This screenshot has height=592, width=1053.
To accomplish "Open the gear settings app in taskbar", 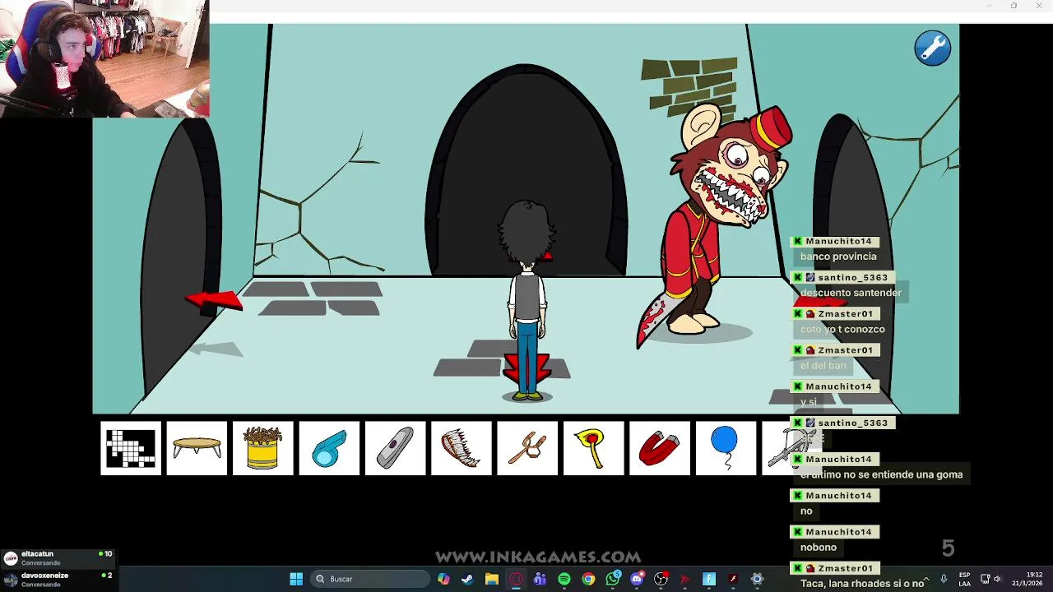I will pos(758,579).
